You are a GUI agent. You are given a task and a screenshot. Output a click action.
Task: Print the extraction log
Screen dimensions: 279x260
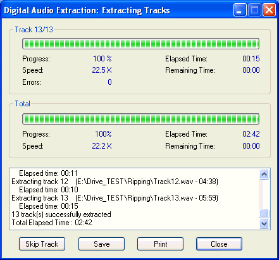(160, 244)
